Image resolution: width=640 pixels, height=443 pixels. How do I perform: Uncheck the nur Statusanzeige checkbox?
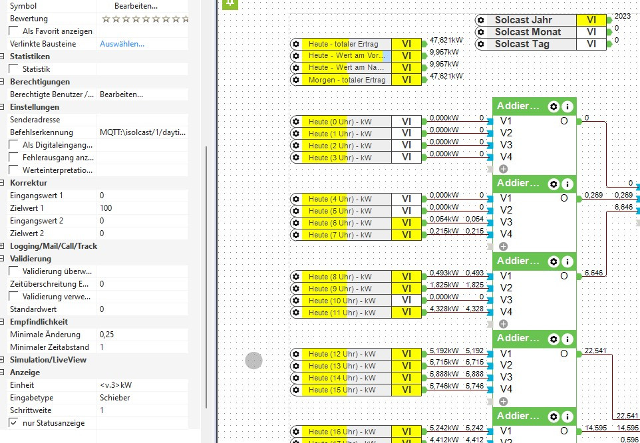pos(13,423)
